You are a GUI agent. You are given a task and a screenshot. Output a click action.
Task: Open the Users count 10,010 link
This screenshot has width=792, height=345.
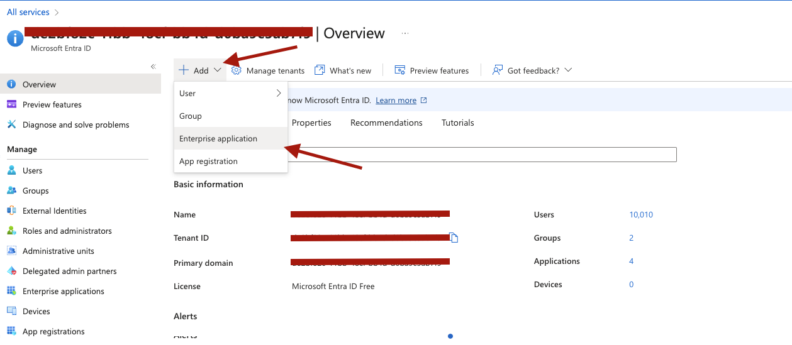click(641, 214)
